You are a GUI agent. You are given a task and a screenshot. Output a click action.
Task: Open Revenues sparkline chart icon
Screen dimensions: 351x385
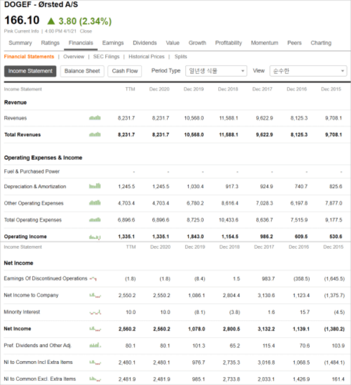(x=95, y=118)
